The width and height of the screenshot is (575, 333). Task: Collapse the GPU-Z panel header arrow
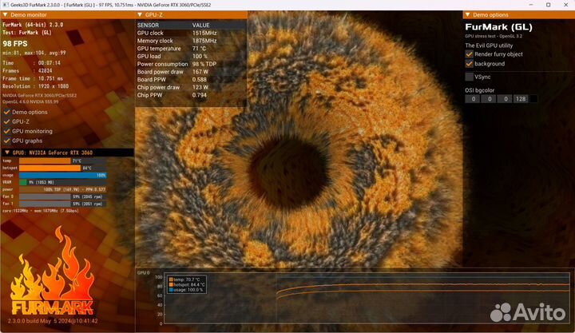click(x=139, y=15)
